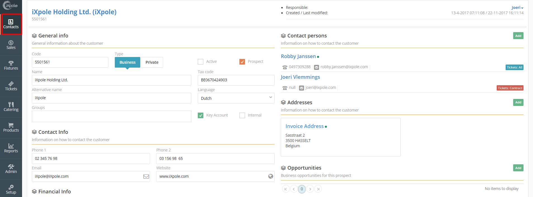Click the Contact Info layers icon
Viewport: 533px width, 197px height.
point(34,132)
